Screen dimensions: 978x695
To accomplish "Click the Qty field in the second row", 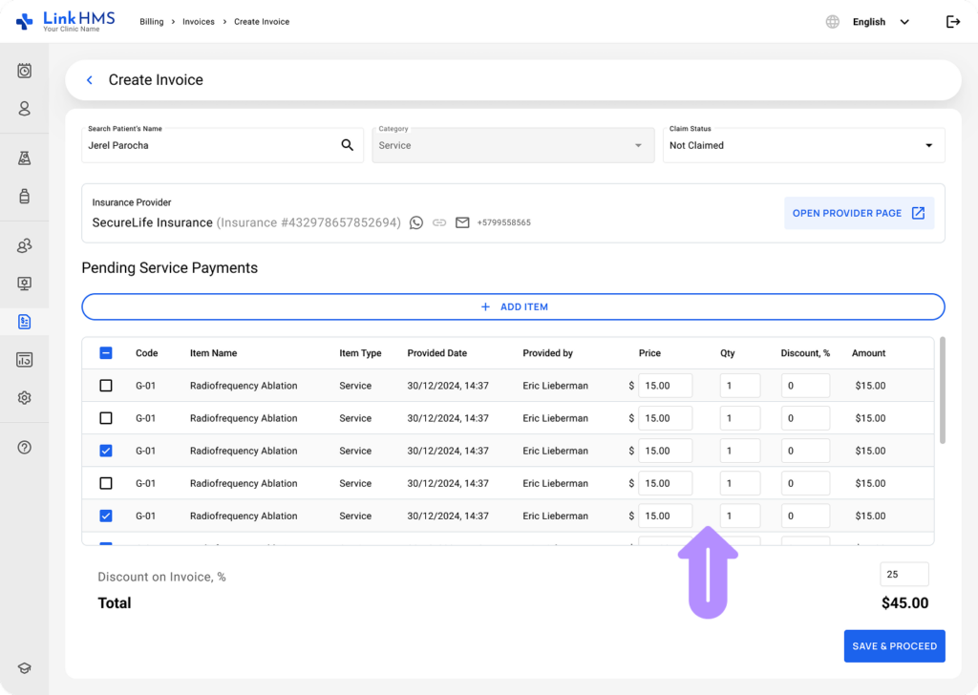I will pyautogui.click(x=740, y=417).
